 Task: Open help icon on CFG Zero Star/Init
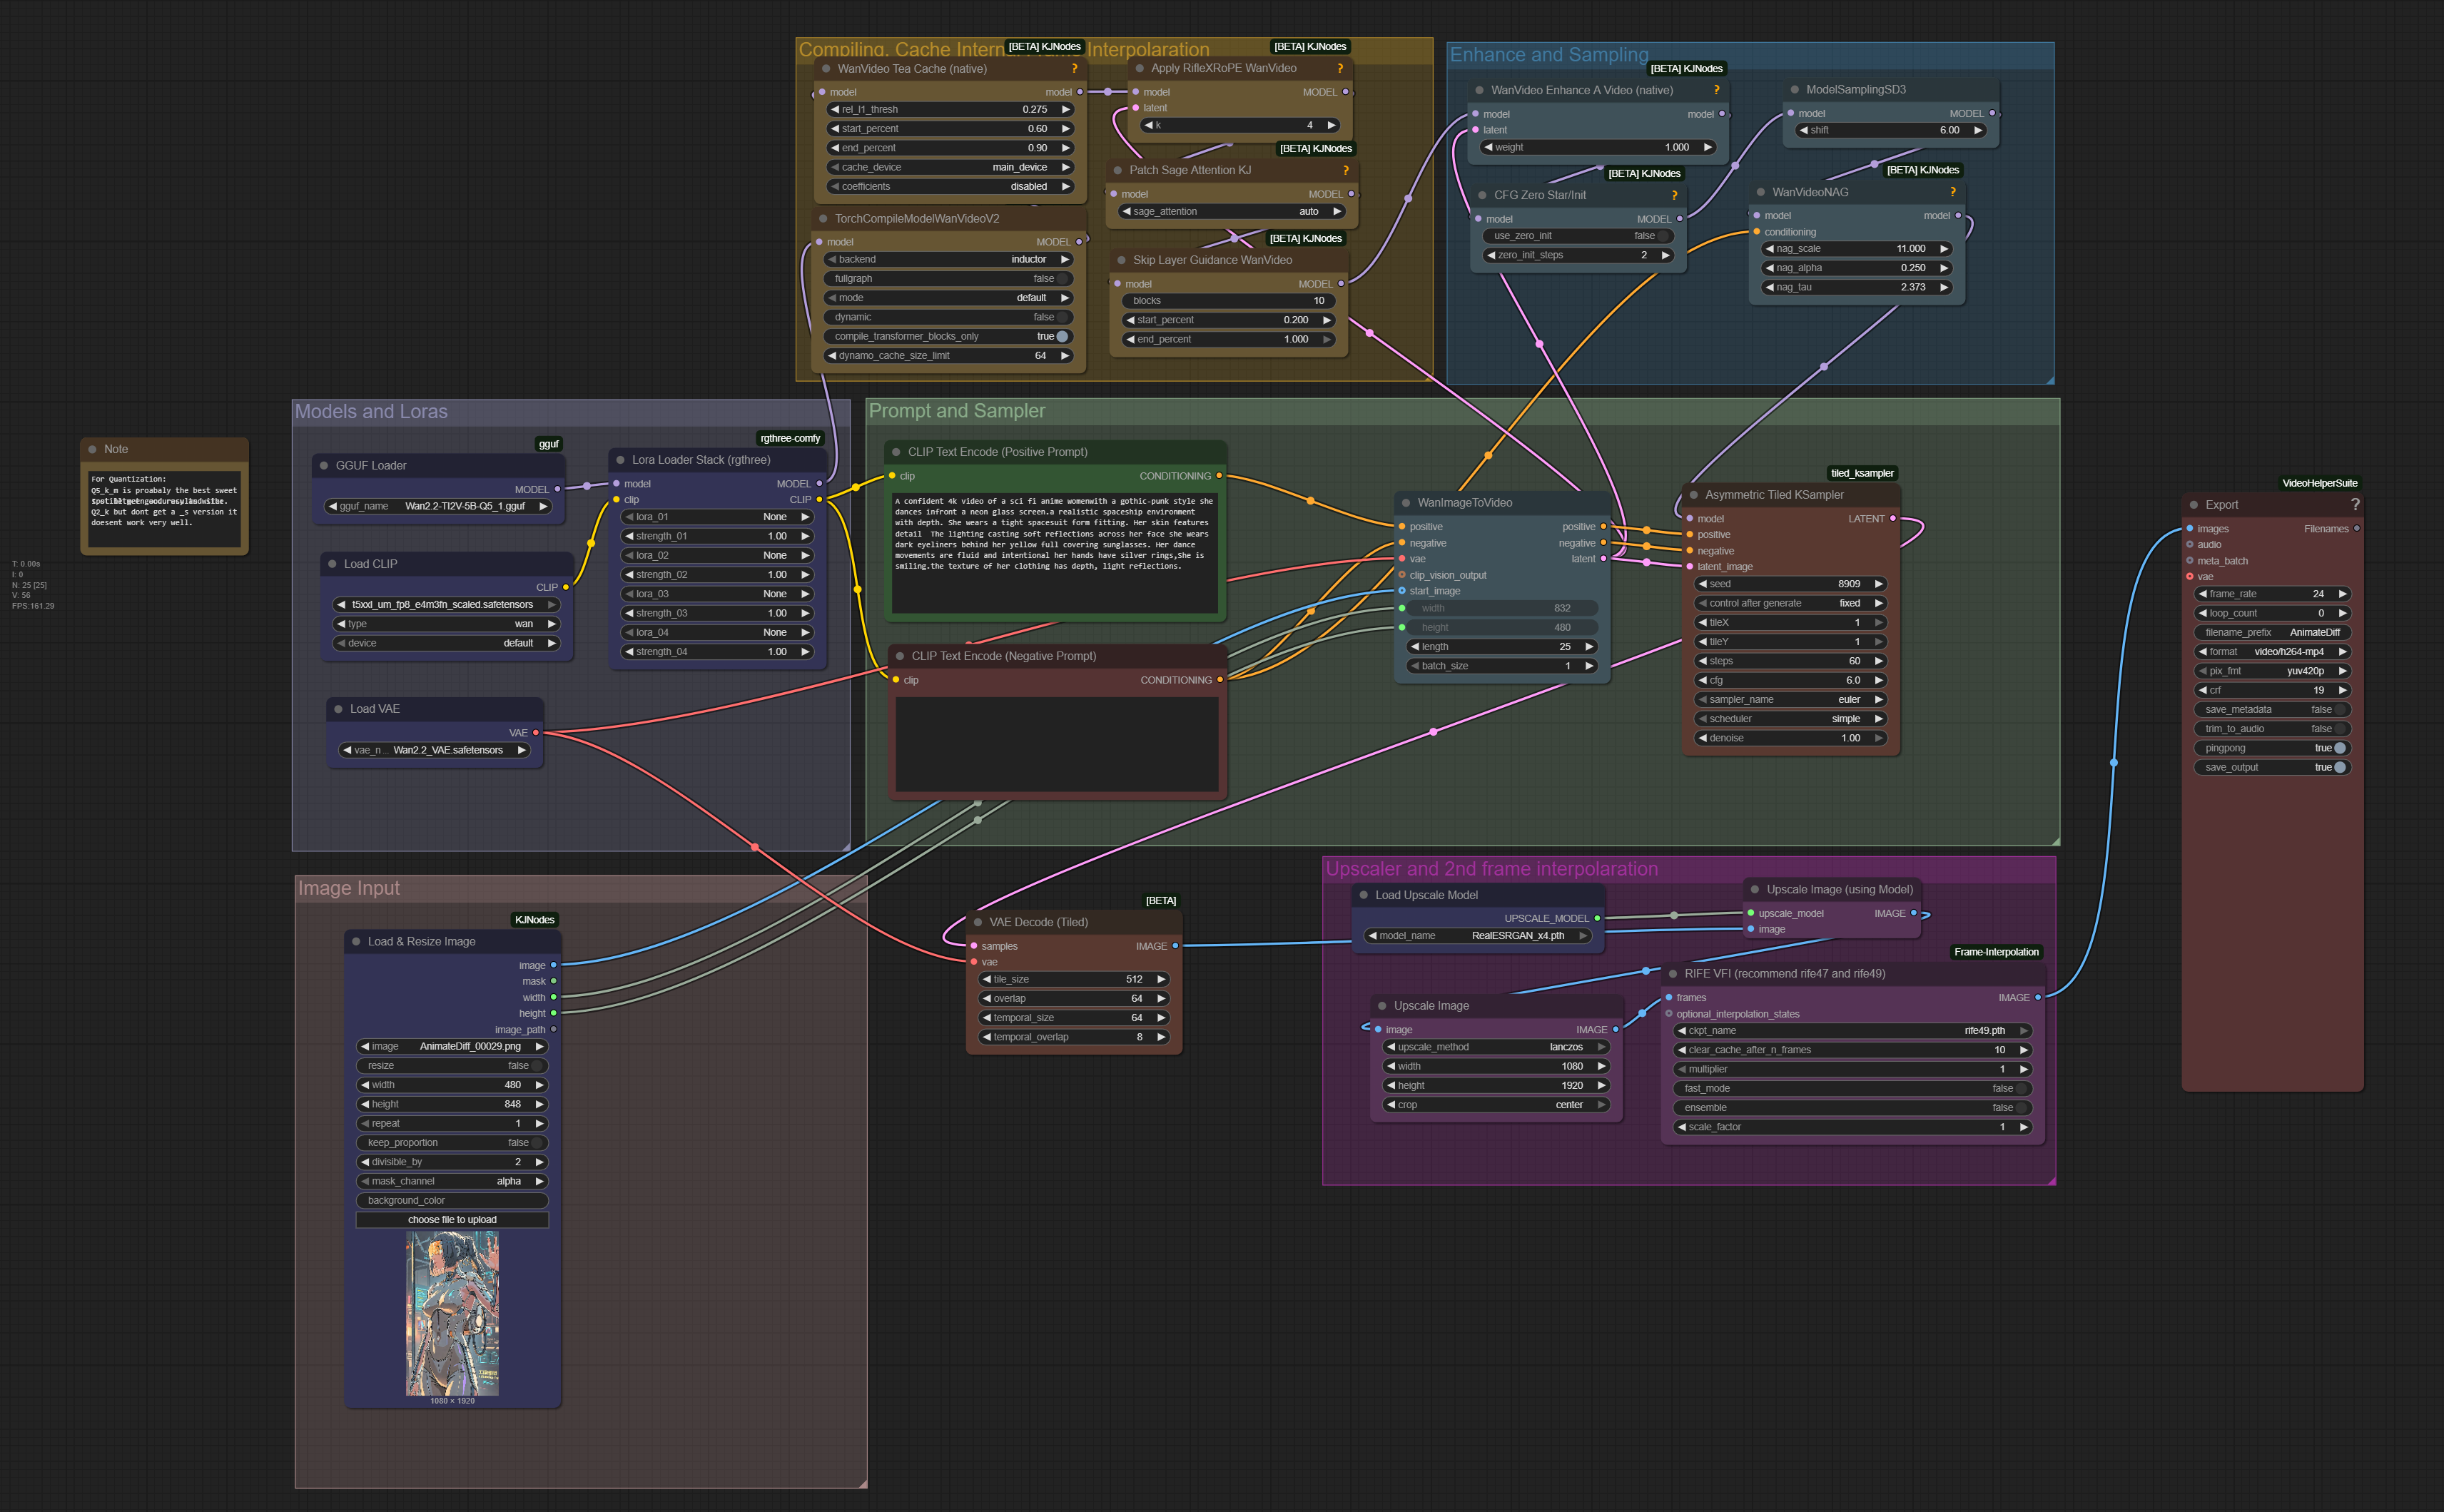1674,195
